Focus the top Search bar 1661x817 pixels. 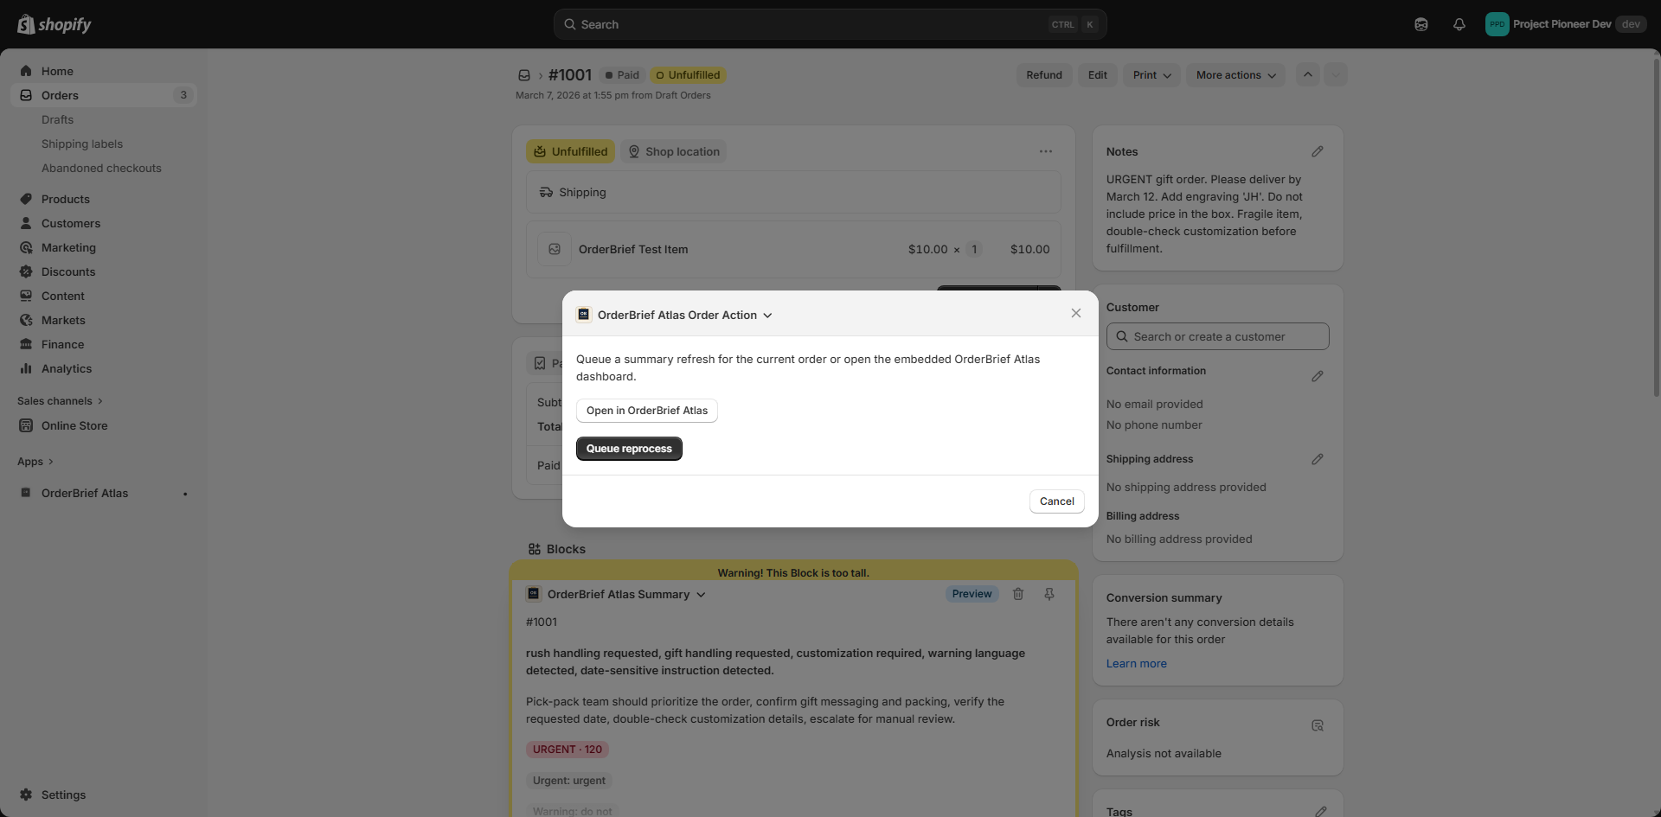pos(830,24)
